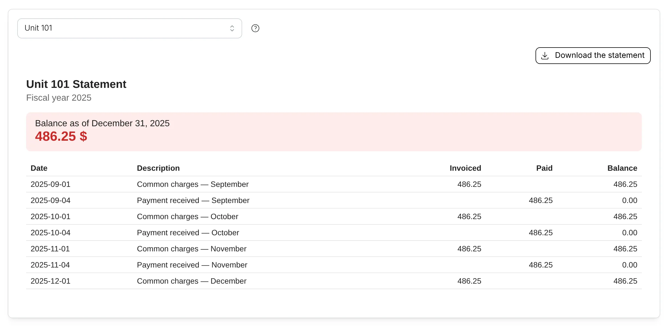Select the Fiscal year 2025 subtitle
The width and height of the screenshot is (668, 327).
point(59,98)
